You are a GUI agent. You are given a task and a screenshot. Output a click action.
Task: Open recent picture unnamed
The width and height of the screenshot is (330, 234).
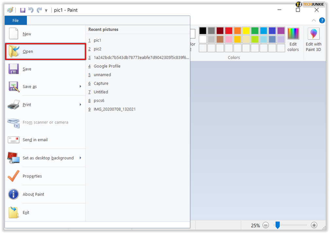138,75
